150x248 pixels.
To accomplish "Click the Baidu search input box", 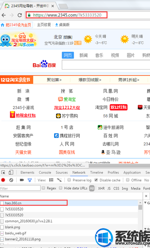I will click(106, 64).
